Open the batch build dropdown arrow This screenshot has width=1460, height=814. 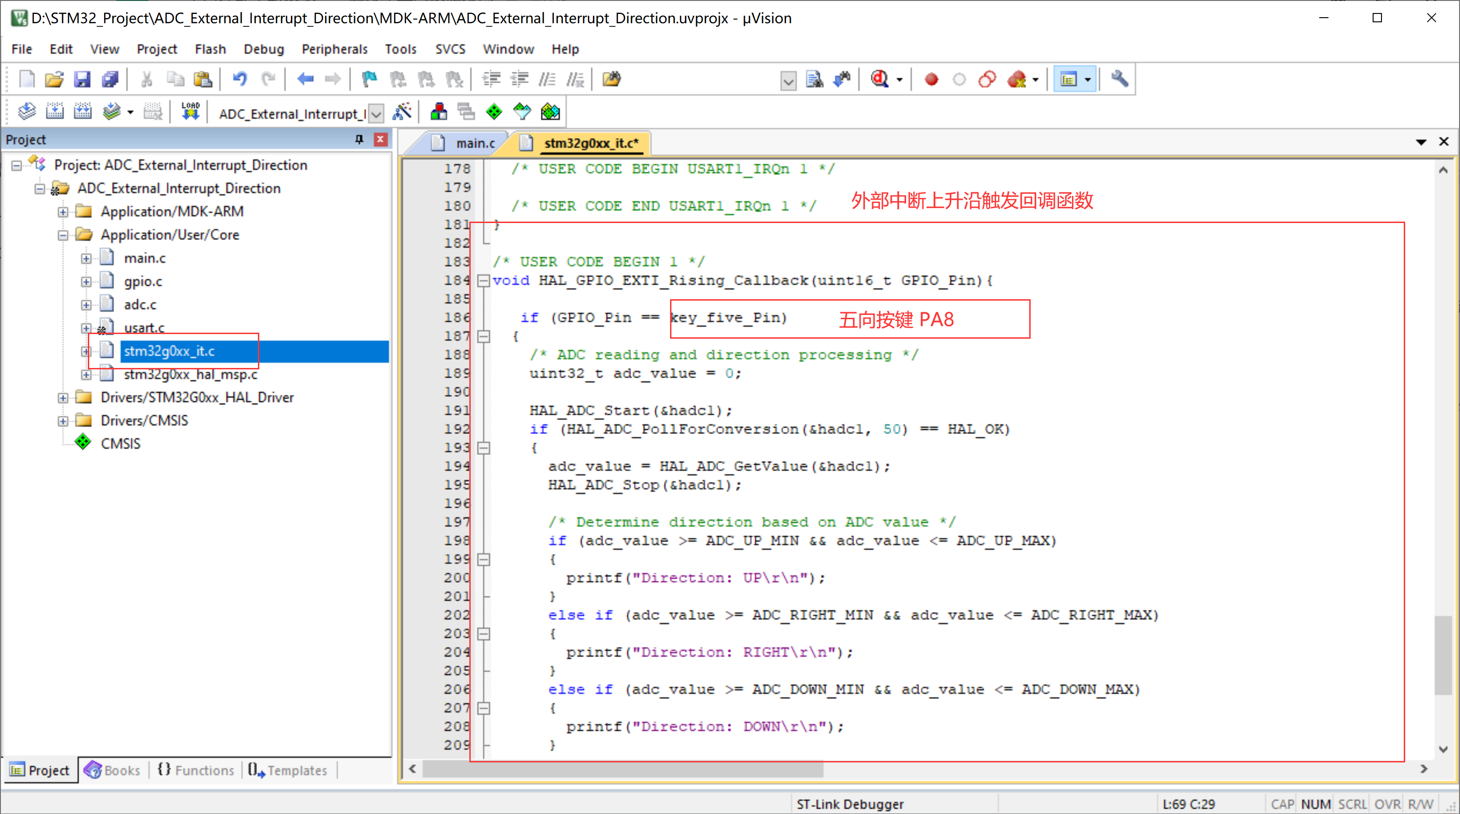click(x=131, y=112)
